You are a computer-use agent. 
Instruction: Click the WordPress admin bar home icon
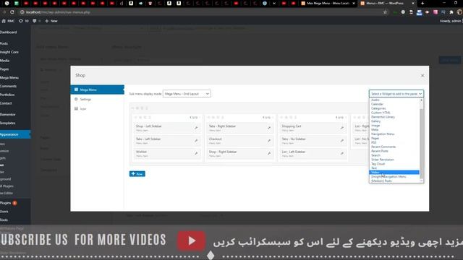4,21
